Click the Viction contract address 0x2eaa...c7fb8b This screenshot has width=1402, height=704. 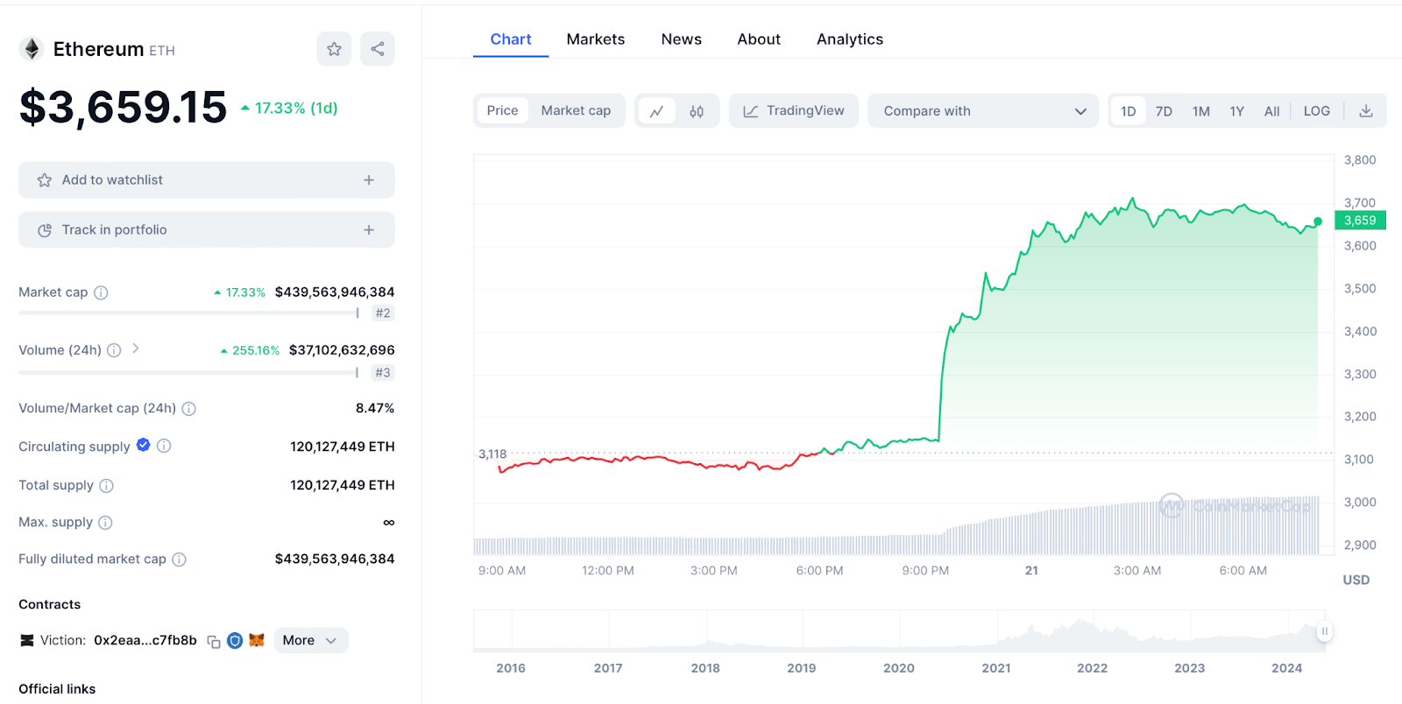tap(145, 641)
